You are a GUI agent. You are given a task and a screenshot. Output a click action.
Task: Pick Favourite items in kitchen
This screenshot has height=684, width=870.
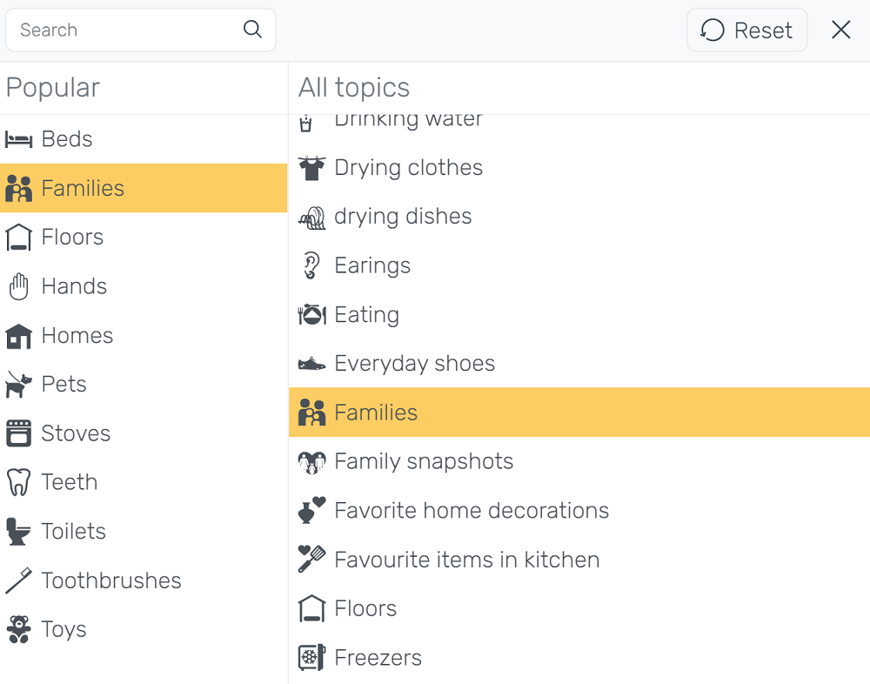[x=579, y=560]
